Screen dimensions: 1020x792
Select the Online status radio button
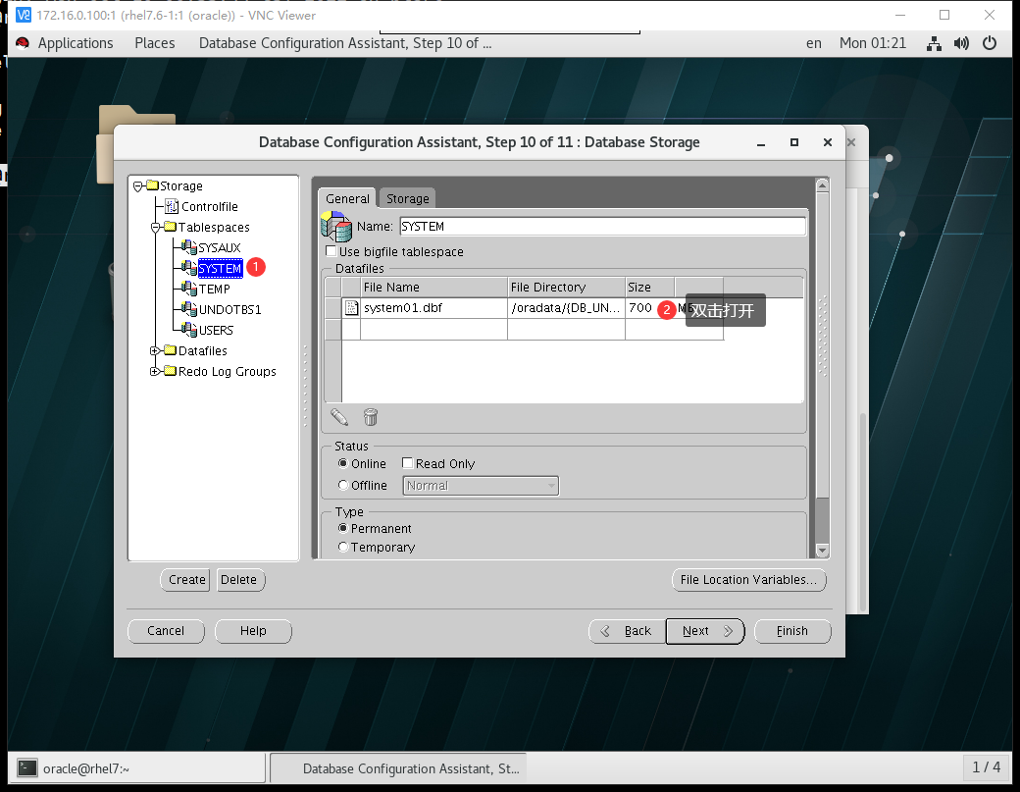(x=343, y=463)
